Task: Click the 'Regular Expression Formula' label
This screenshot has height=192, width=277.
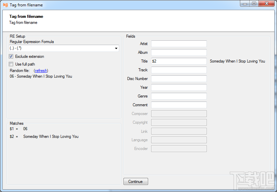Action: click(x=32, y=42)
